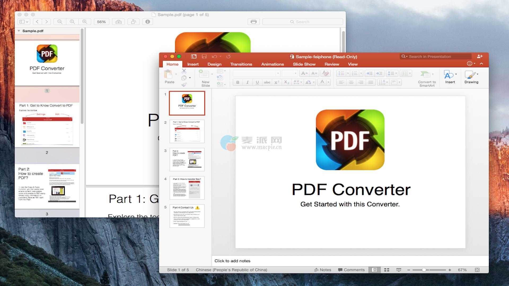509x286 pixels.
Task: Toggle the Notes pane in status bar
Action: 323,270
